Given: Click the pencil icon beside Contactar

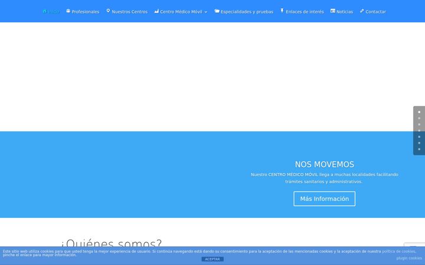Looking at the screenshot, I should tap(362, 11).
